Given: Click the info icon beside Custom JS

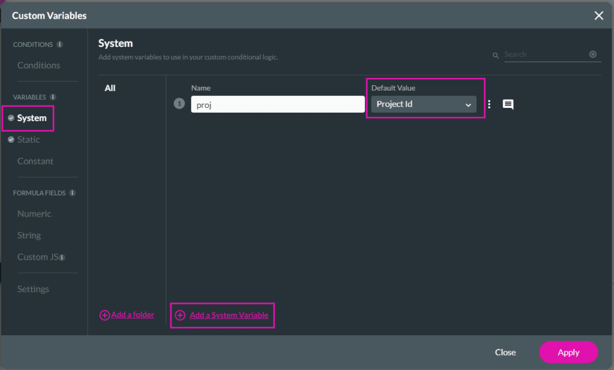Looking at the screenshot, I should click(x=62, y=257).
